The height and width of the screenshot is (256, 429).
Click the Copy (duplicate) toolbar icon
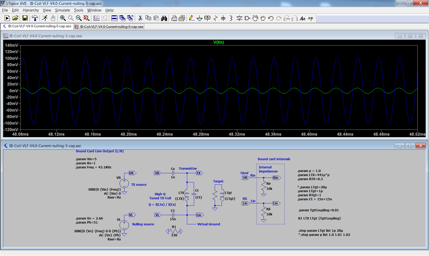[x=148, y=18]
